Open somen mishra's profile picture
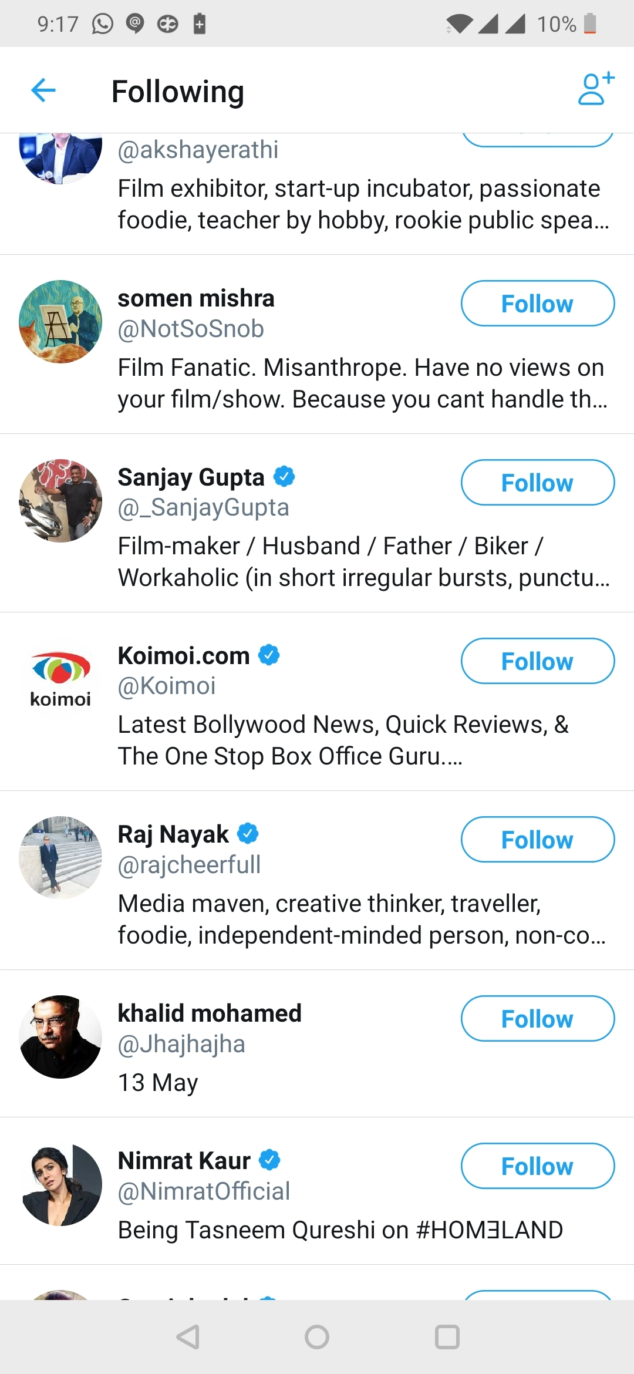 (60, 322)
